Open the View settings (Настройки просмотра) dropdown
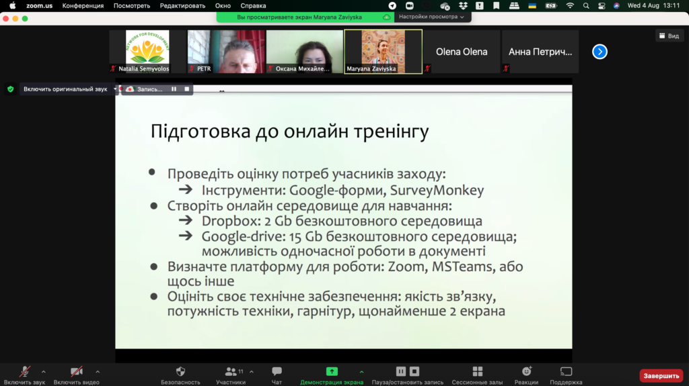 click(431, 17)
